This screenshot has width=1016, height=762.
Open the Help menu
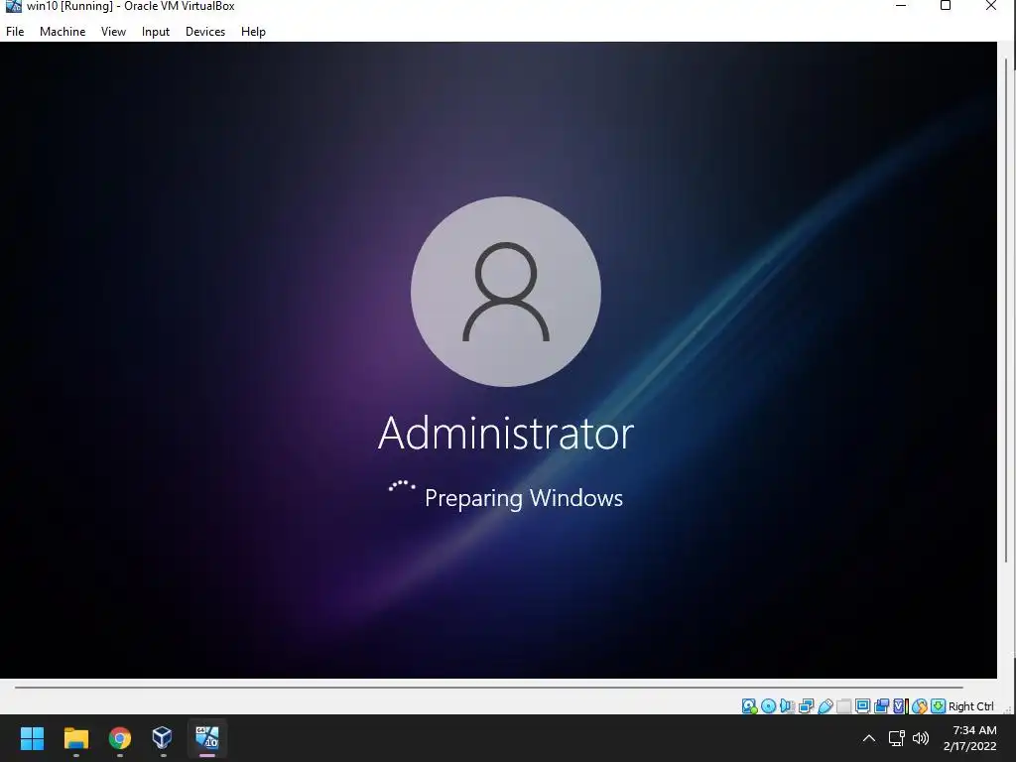click(x=253, y=31)
